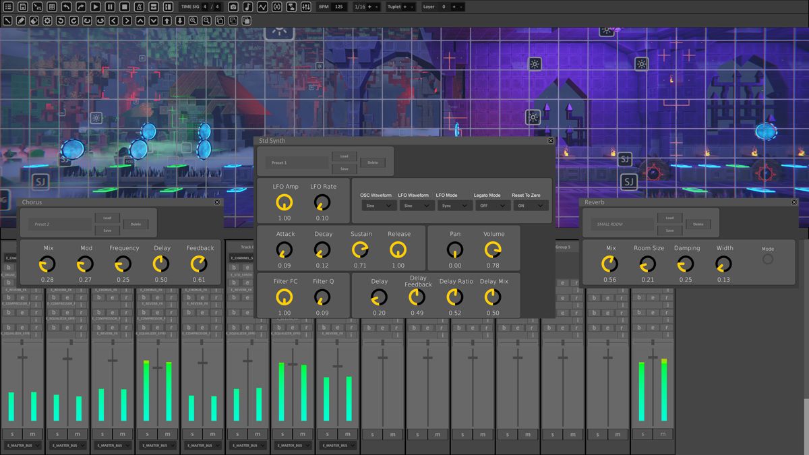Save the Std Synth preset
The width and height of the screenshot is (809, 455).
coord(344,169)
